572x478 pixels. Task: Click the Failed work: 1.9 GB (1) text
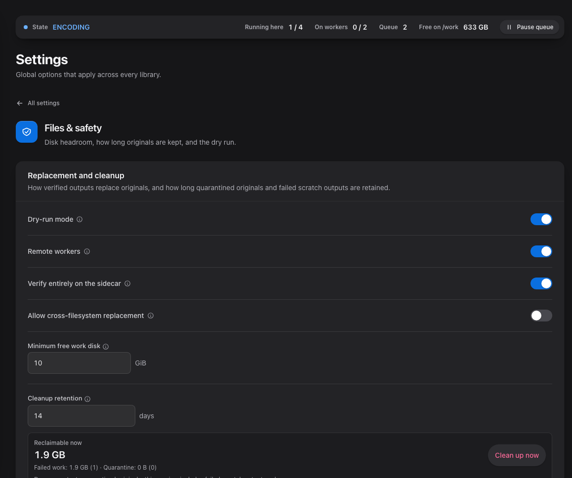[66, 468]
